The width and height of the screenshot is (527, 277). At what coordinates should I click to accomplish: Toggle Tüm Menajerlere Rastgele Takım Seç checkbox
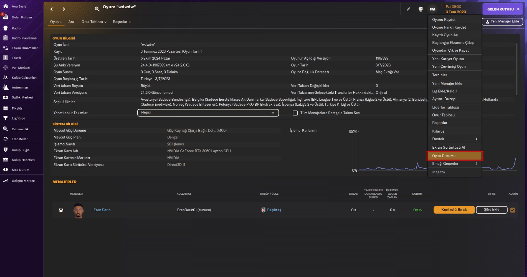tap(295, 113)
